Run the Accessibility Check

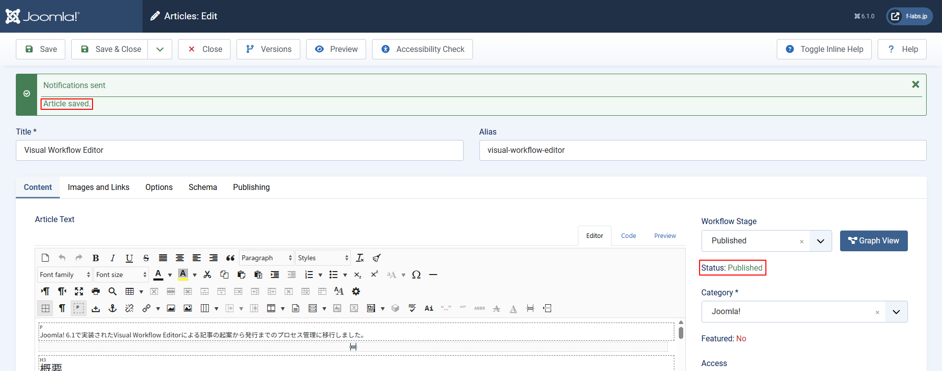pyautogui.click(x=422, y=49)
